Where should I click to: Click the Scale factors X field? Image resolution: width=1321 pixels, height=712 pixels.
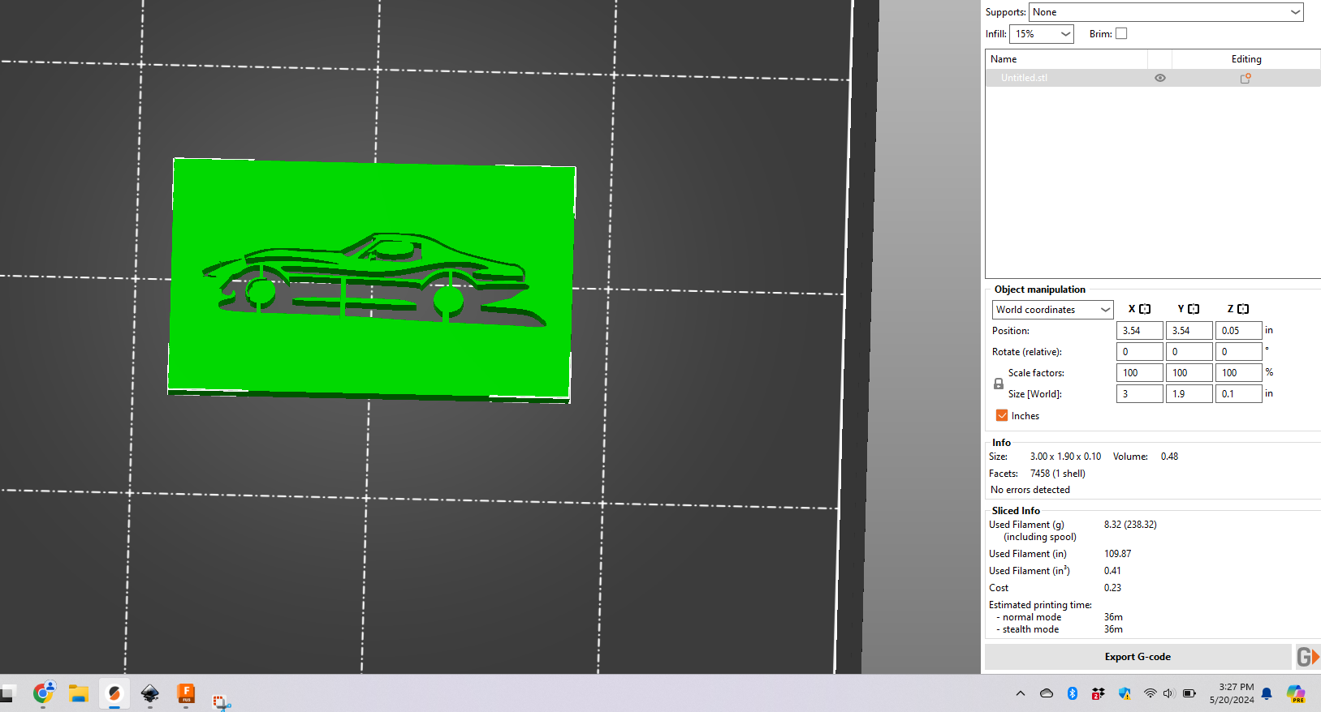coord(1140,373)
